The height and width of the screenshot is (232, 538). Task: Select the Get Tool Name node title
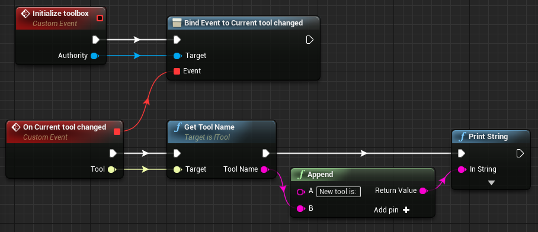click(x=209, y=127)
